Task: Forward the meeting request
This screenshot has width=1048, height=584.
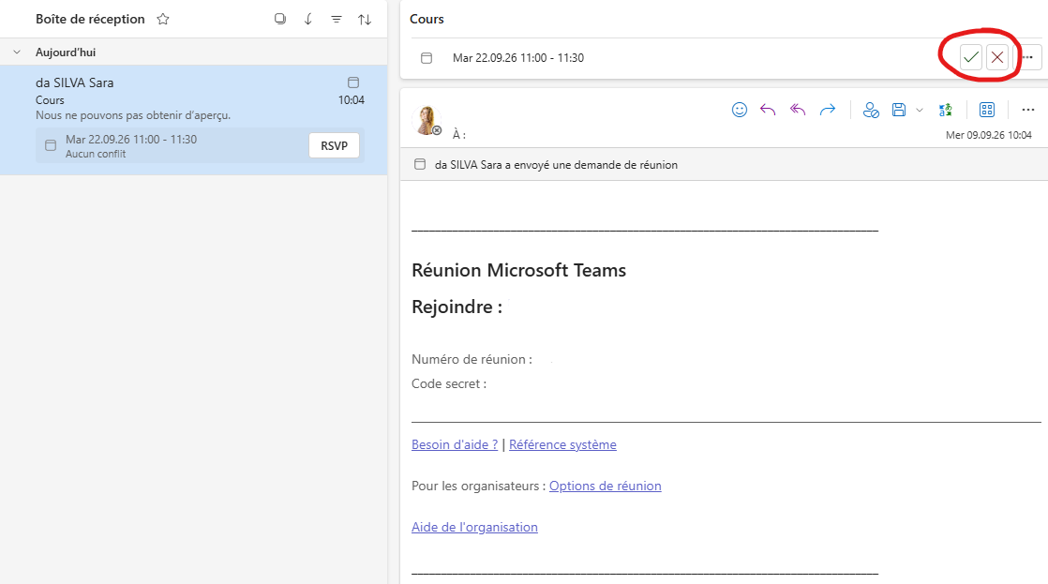Action: [828, 110]
